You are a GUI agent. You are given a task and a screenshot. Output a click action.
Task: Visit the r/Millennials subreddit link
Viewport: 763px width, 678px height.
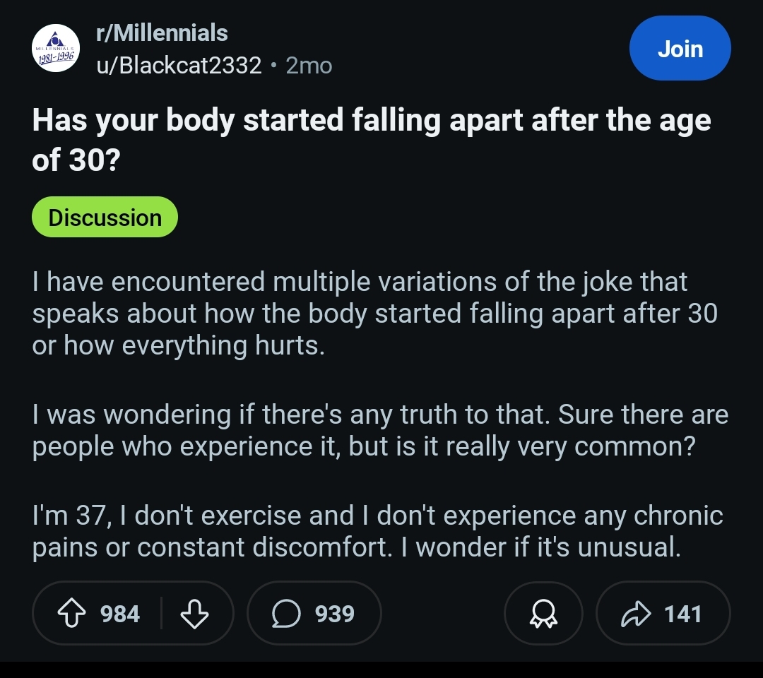[162, 33]
